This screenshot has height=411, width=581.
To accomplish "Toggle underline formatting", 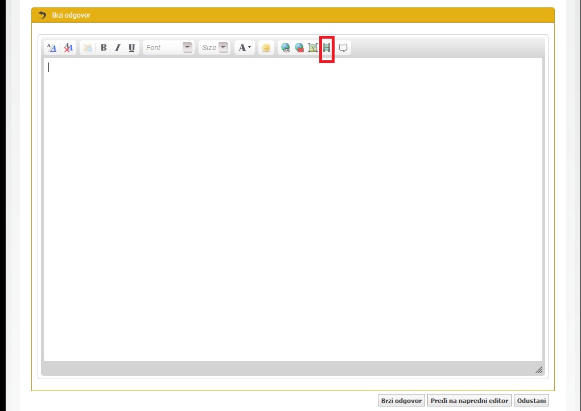I will [x=131, y=48].
